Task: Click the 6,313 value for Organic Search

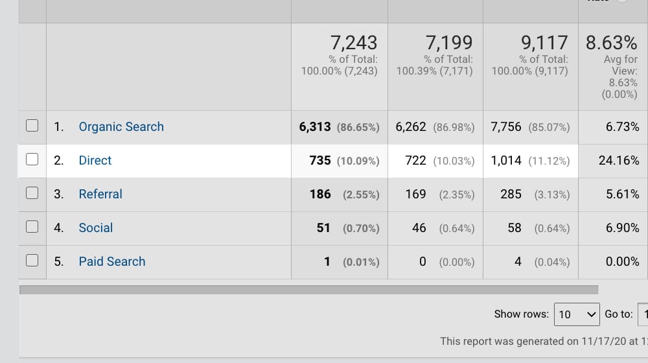Action: [x=315, y=127]
